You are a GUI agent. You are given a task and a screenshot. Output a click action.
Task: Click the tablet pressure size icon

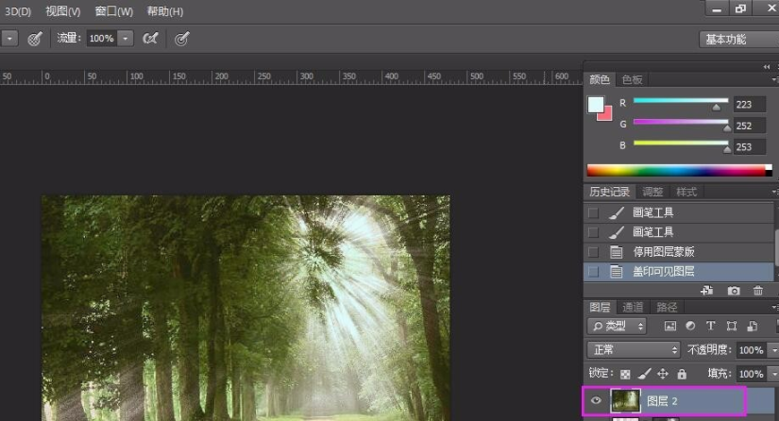(x=182, y=39)
